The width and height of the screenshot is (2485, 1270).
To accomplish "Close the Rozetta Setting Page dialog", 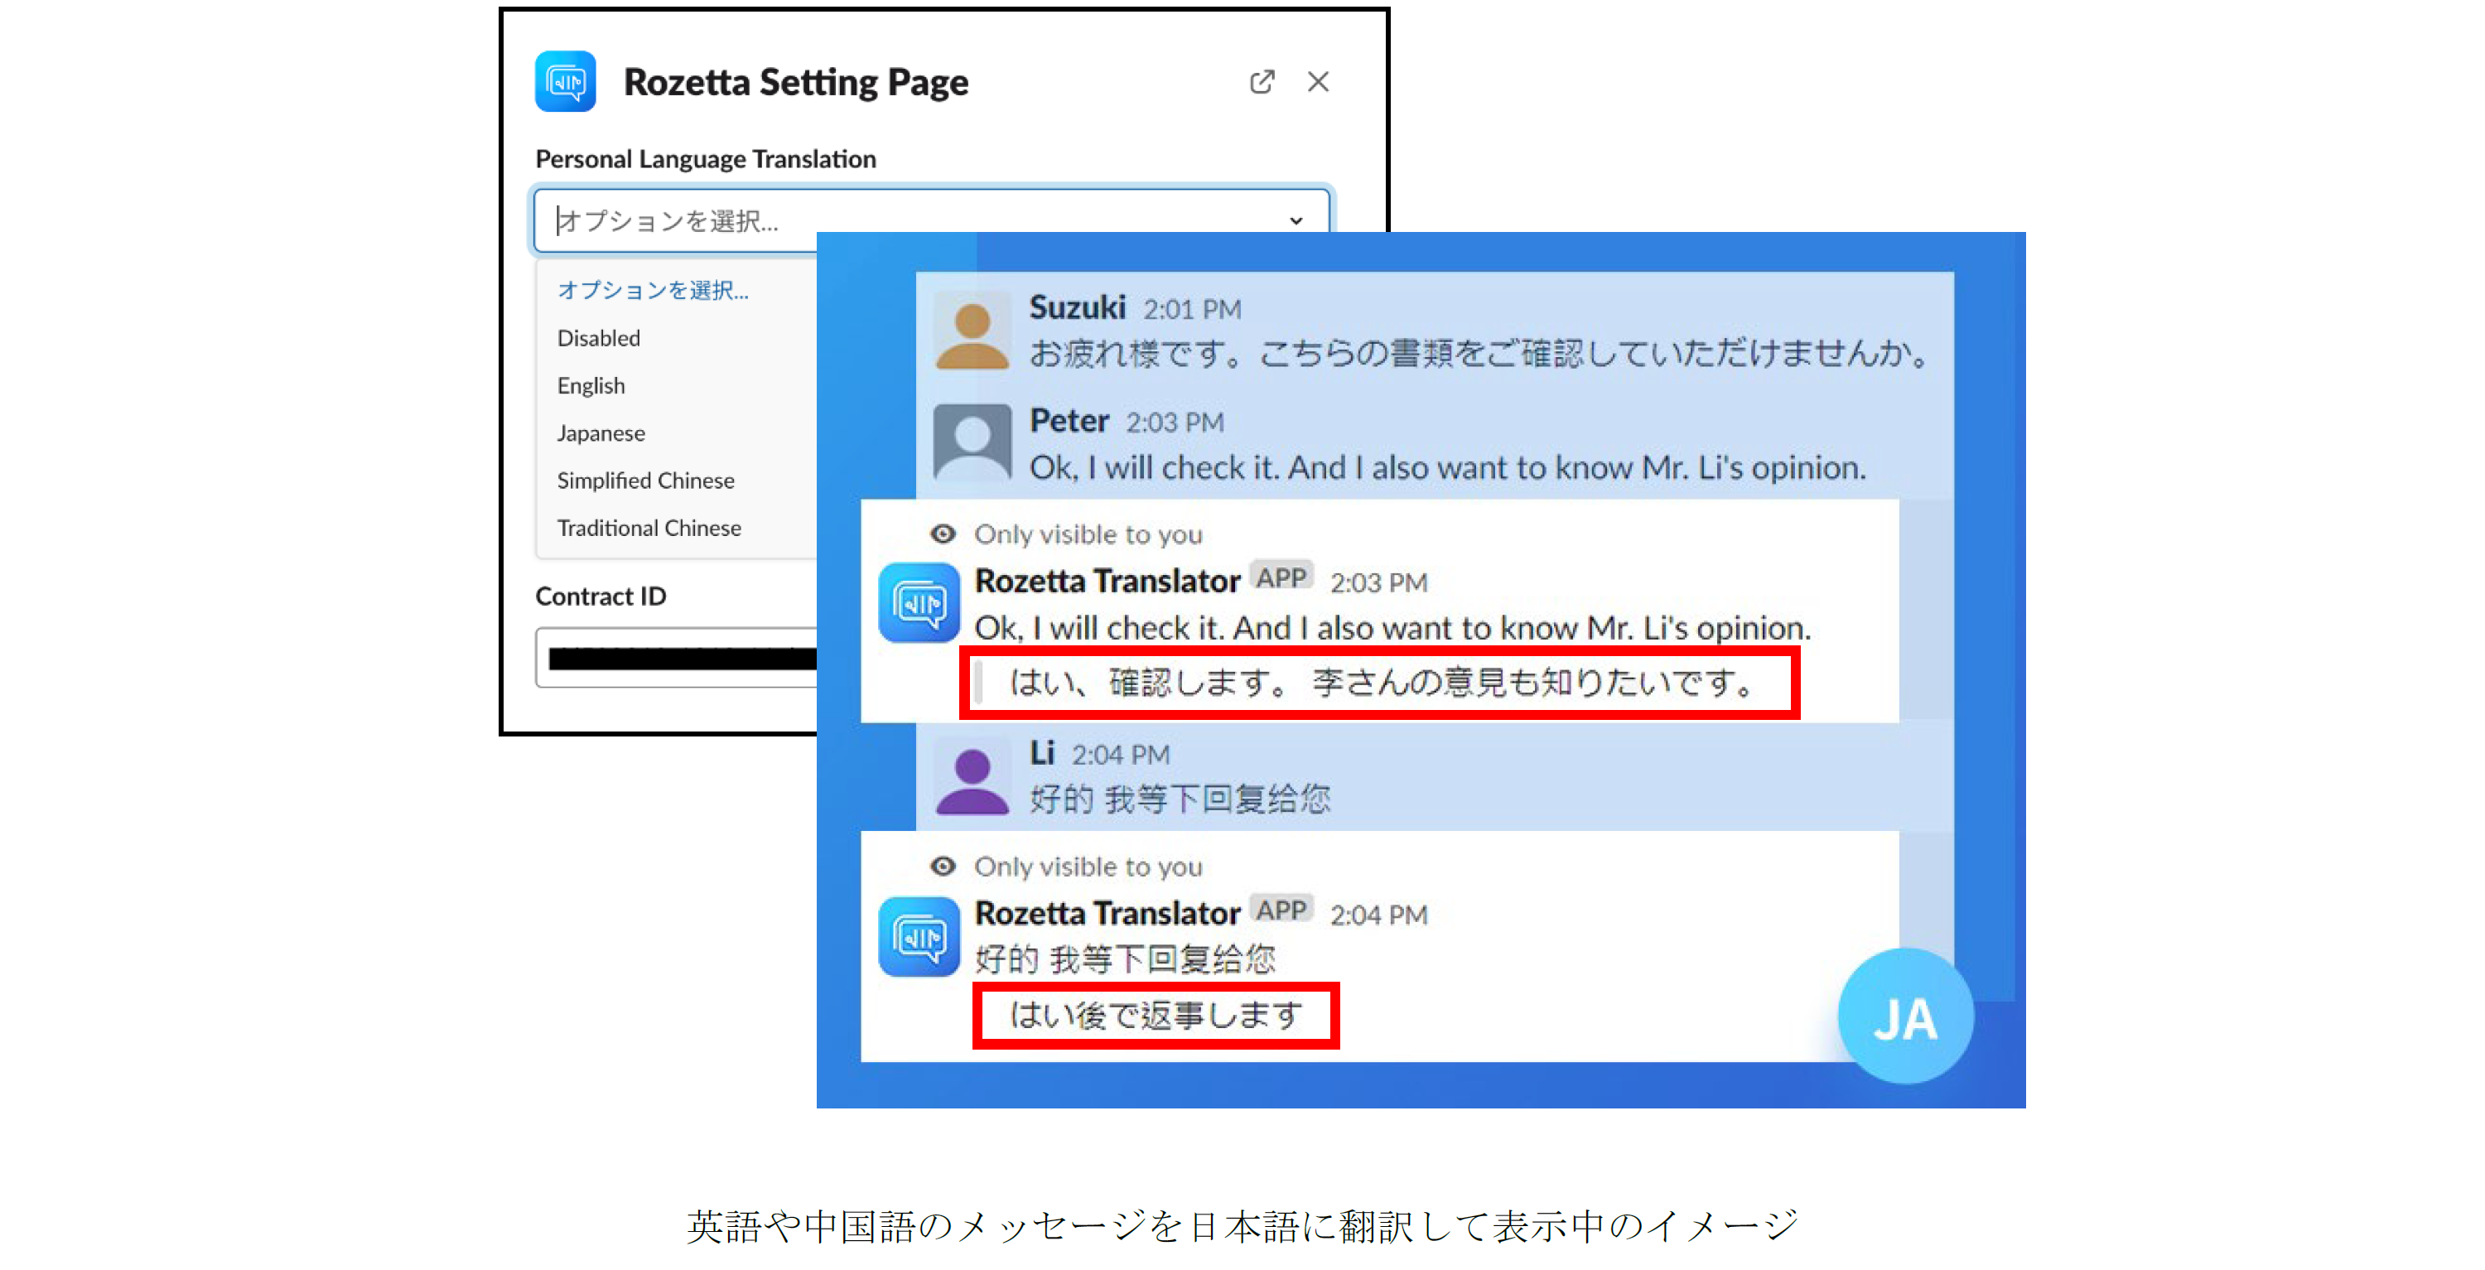I will pos(1318,82).
